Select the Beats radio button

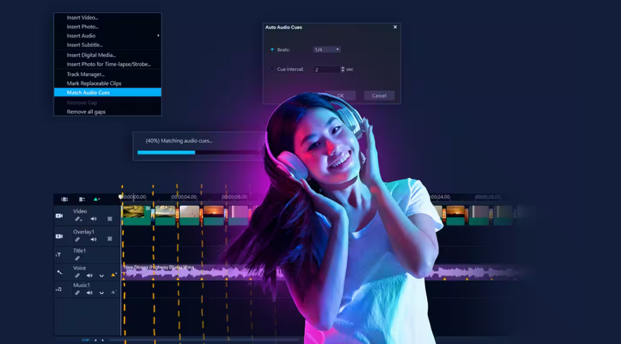(x=272, y=49)
